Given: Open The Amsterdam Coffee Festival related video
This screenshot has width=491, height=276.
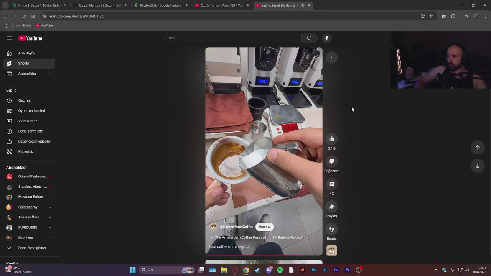Looking at the screenshot, I should pyautogui.click(x=256, y=238).
